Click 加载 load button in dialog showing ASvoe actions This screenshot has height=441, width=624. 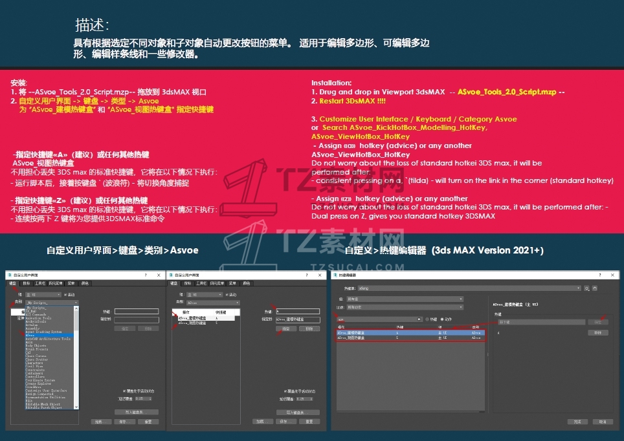coord(262,422)
